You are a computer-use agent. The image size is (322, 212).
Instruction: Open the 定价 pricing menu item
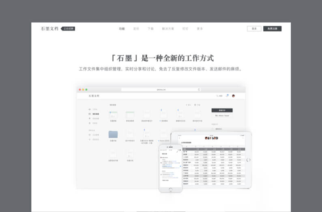coord(136,29)
